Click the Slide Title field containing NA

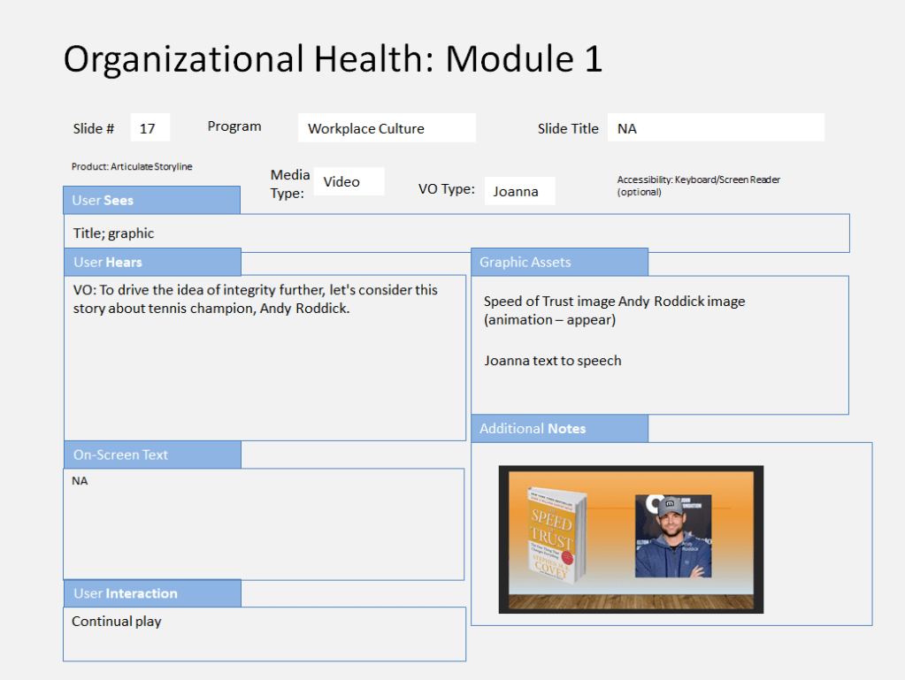pos(716,128)
